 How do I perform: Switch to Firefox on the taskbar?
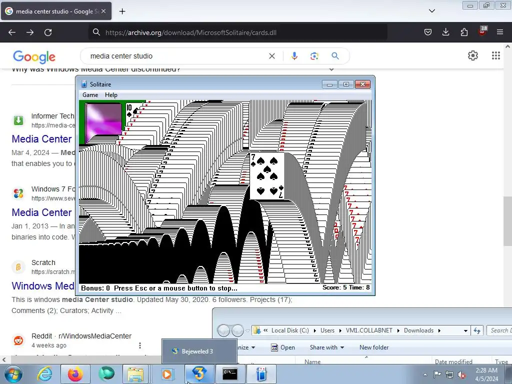pos(75,374)
